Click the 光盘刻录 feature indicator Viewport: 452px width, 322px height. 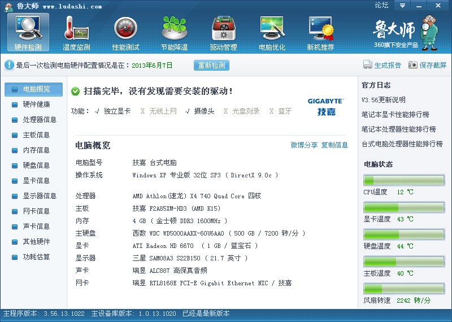click(x=242, y=111)
